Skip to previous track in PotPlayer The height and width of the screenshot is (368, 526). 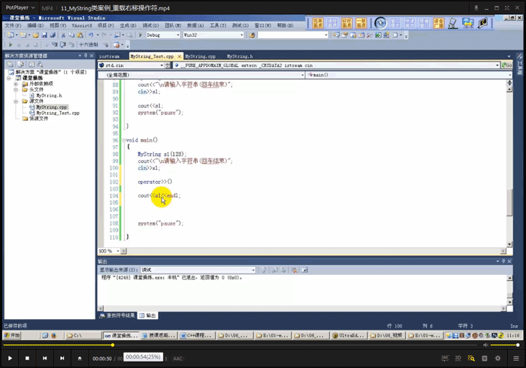click(x=44, y=358)
